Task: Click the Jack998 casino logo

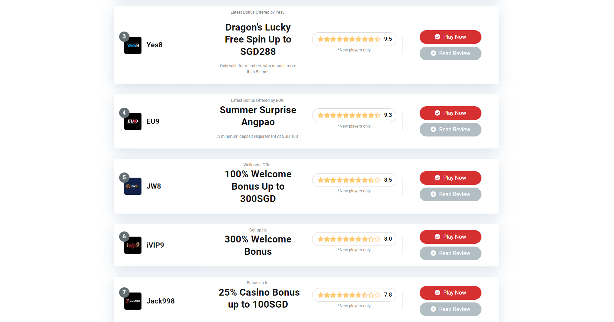Action: (133, 301)
